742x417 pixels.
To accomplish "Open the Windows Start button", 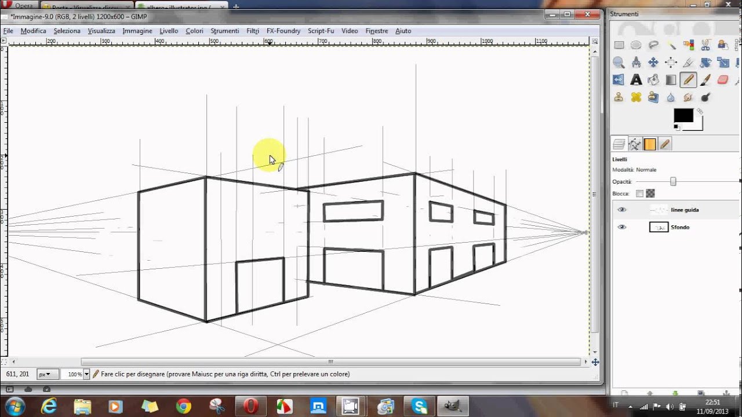I will tap(14, 406).
